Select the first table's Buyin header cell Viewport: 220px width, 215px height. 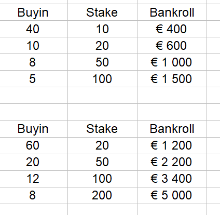click(x=34, y=12)
